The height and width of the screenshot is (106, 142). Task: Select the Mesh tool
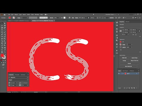pyautogui.click(x=2, y=43)
